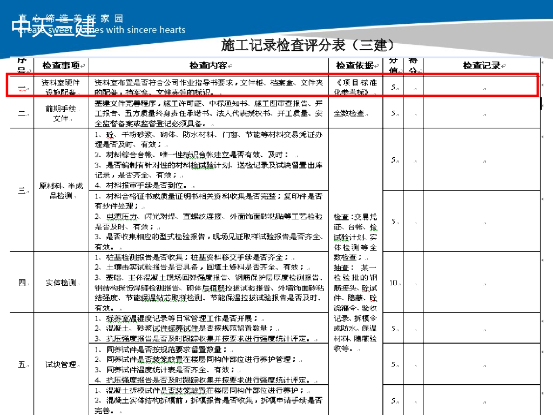
Task: Select the 检查记录 column header
Action: click(482, 65)
